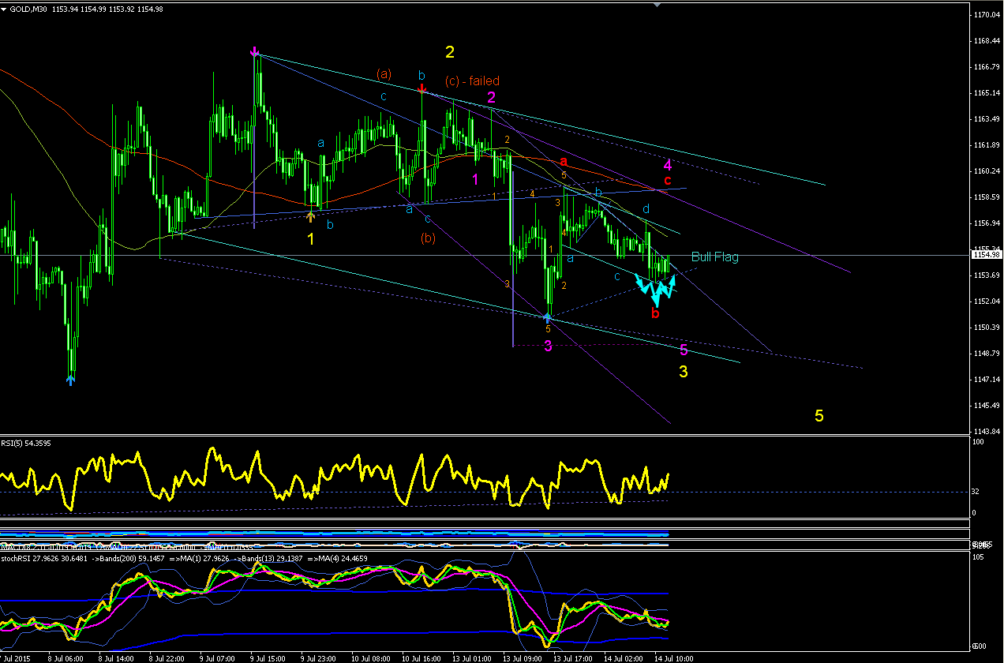The image size is (1004, 663).
Task: Click the '13 Jul 09:00' time label
Action: click(x=523, y=657)
